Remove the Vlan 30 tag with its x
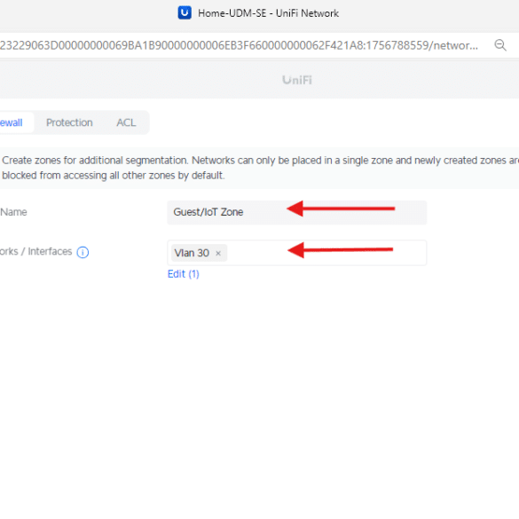 (218, 253)
